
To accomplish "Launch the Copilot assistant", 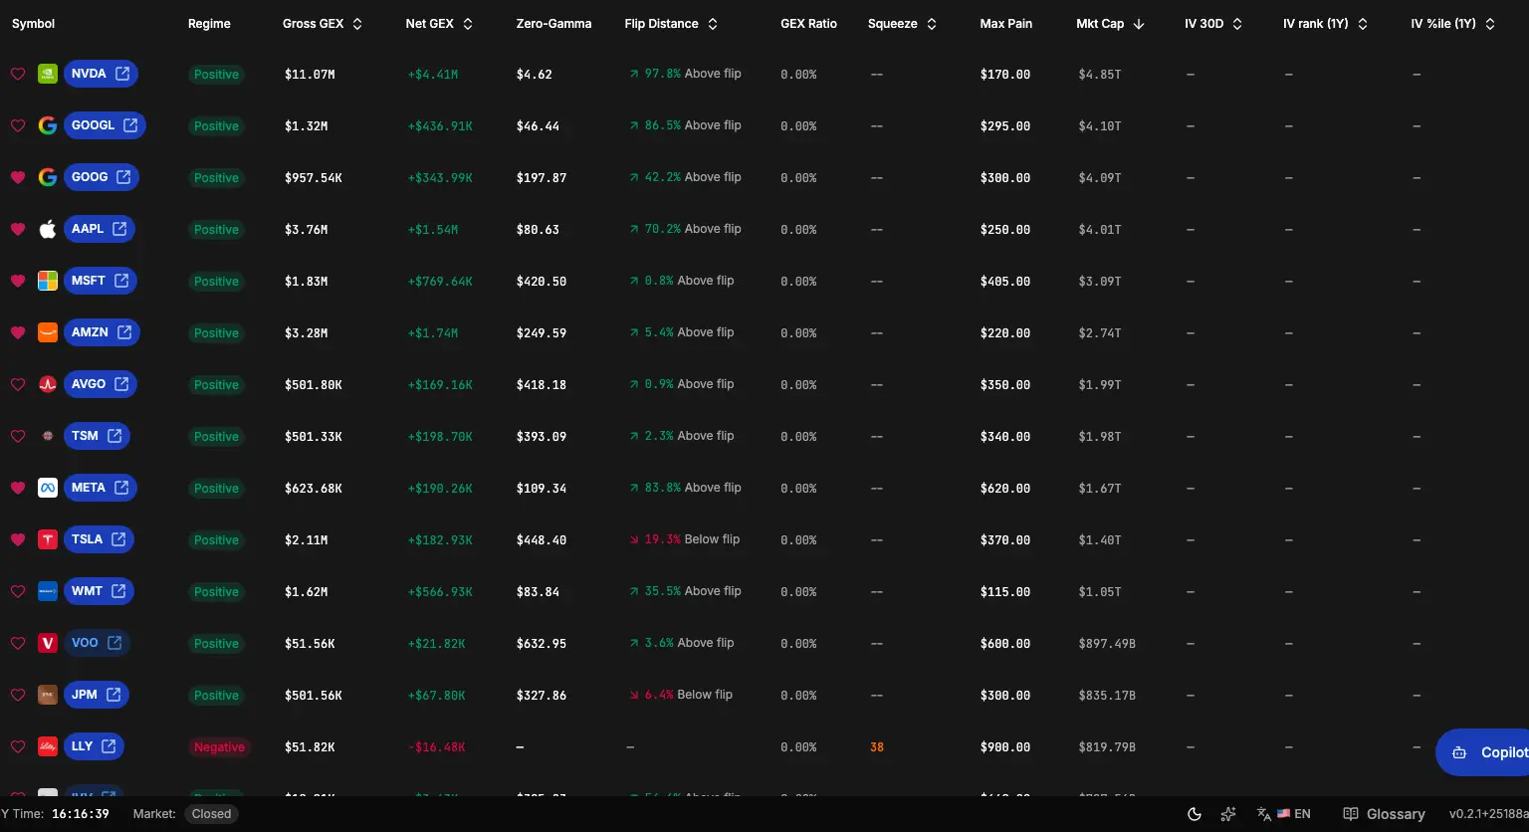I will (1483, 752).
